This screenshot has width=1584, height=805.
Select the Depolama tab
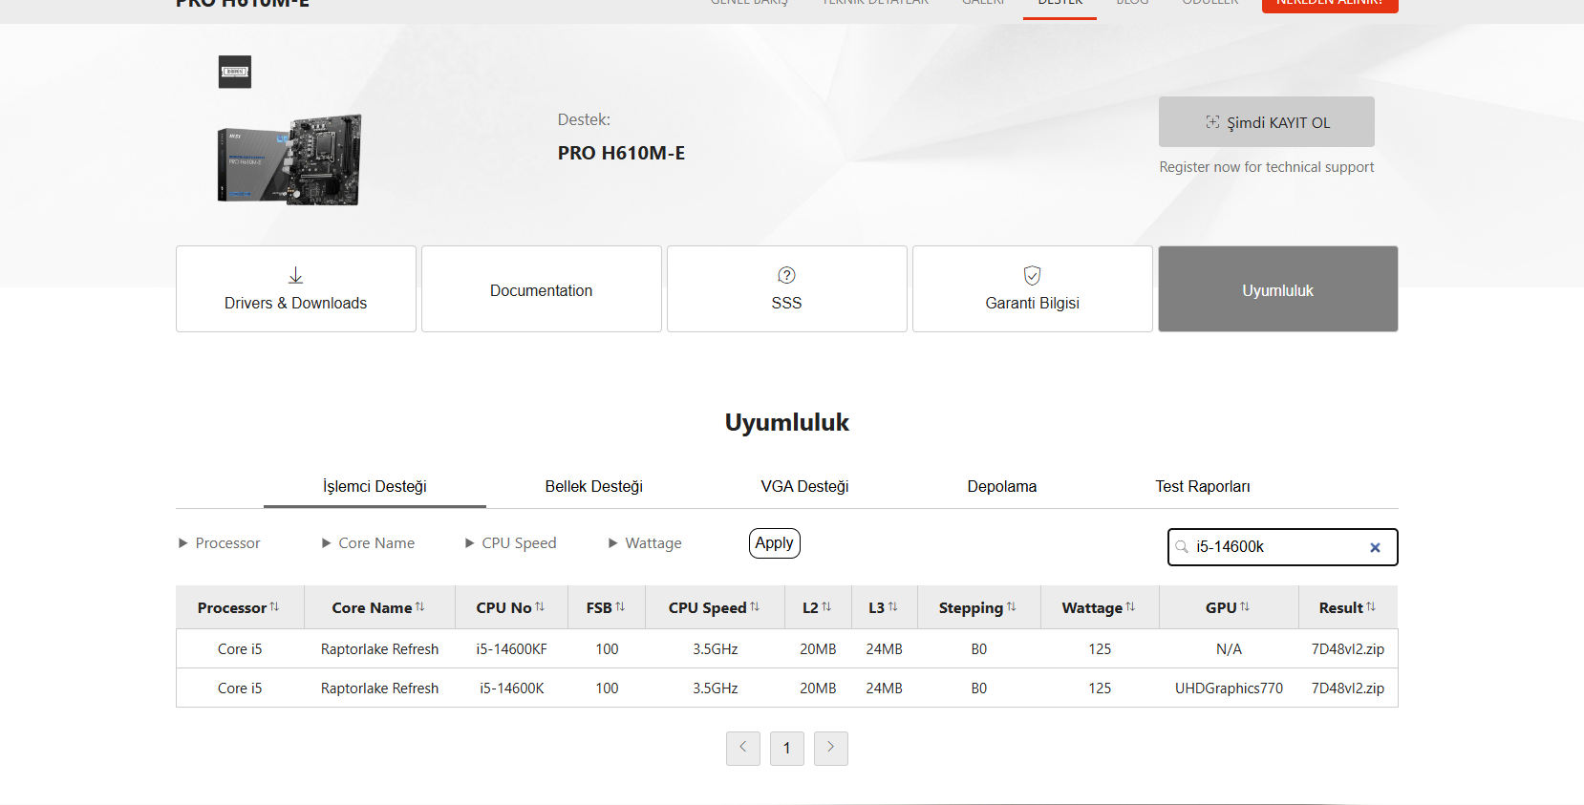[x=1002, y=487]
